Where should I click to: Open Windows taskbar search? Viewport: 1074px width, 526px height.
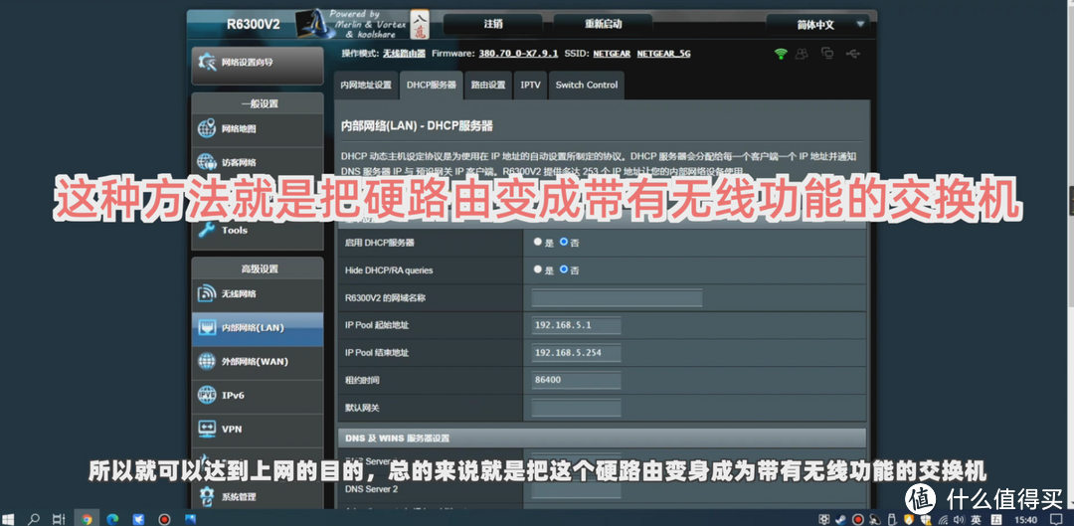click(x=33, y=519)
